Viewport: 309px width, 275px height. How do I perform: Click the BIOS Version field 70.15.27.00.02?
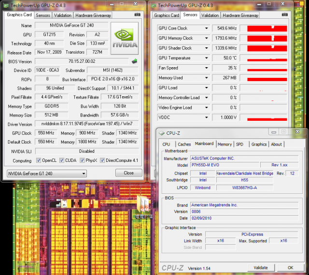coord(82,61)
